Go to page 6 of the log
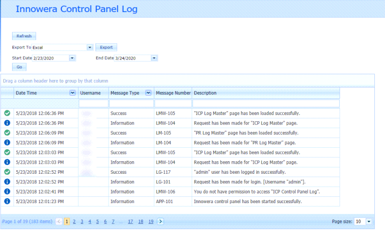 (x=105, y=221)
